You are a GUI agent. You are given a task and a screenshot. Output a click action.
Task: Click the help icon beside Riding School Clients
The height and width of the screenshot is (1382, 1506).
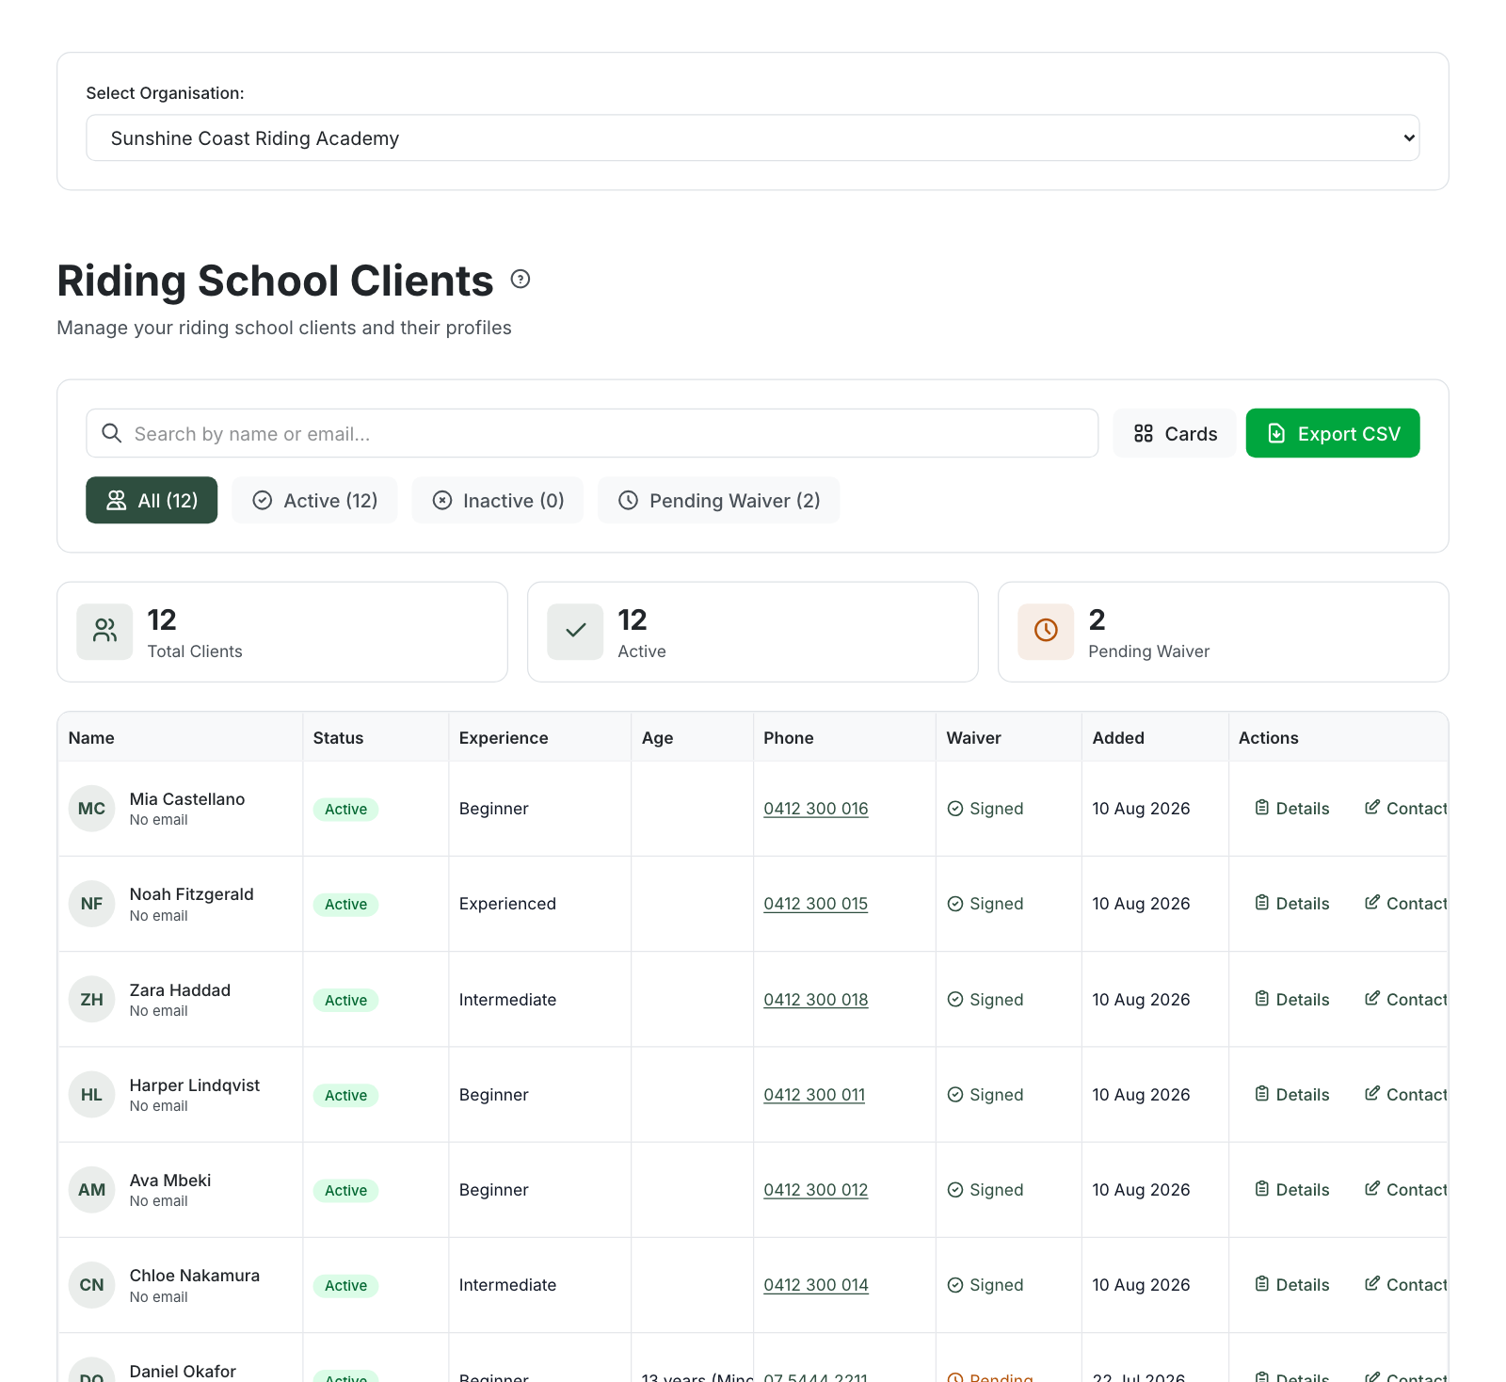coord(521,280)
